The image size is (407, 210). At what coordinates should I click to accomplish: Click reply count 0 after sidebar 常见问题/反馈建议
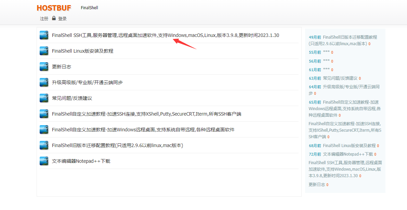(360, 78)
